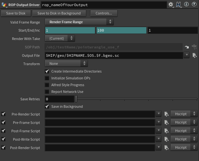199x161 pixels.
Task: Toggle the Post-Render Script enable checkbox
Action: (3, 147)
